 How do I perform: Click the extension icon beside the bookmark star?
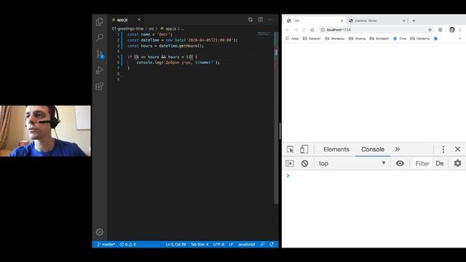pyautogui.click(x=440, y=30)
